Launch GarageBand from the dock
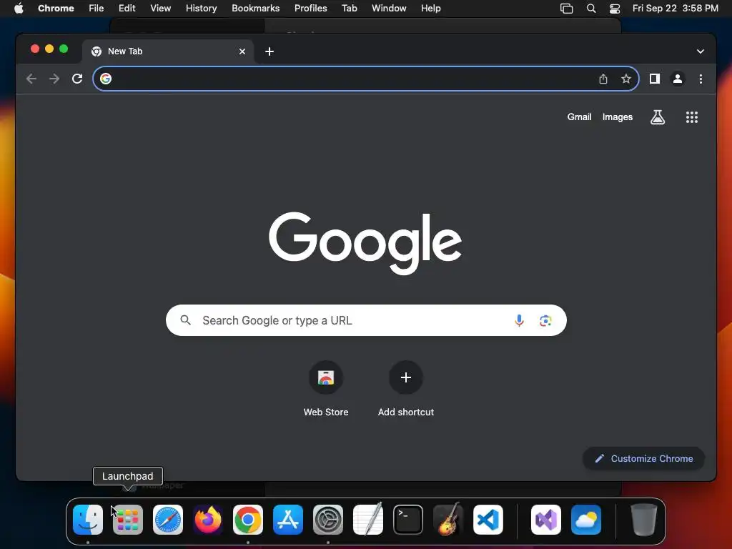732x549 pixels. [x=448, y=519]
